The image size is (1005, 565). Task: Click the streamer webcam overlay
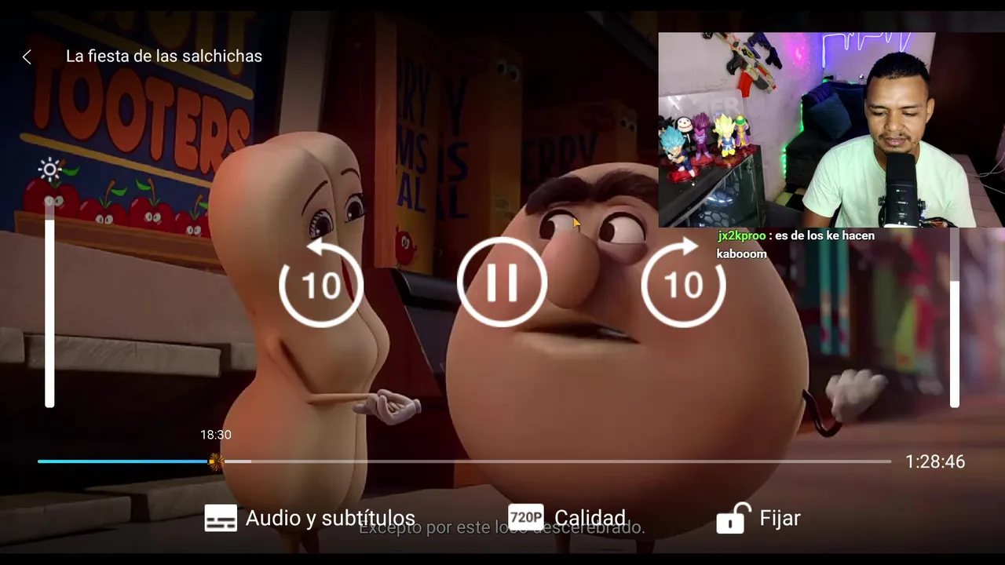pos(831,129)
